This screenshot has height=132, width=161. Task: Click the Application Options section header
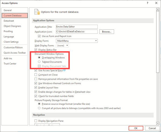pyautogui.click(x=93, y=20)
